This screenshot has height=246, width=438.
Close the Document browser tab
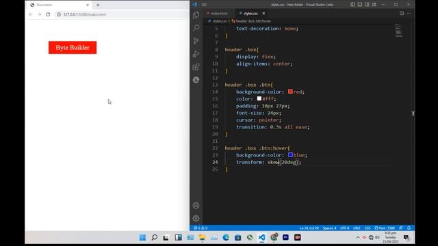click(x=88, y=5)
